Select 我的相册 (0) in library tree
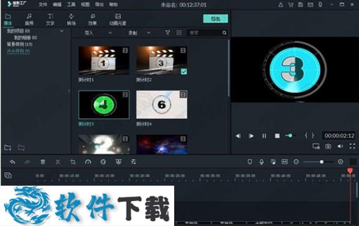Image resolution: width=359 pixels, height=226 pixels. coord(26,37)
